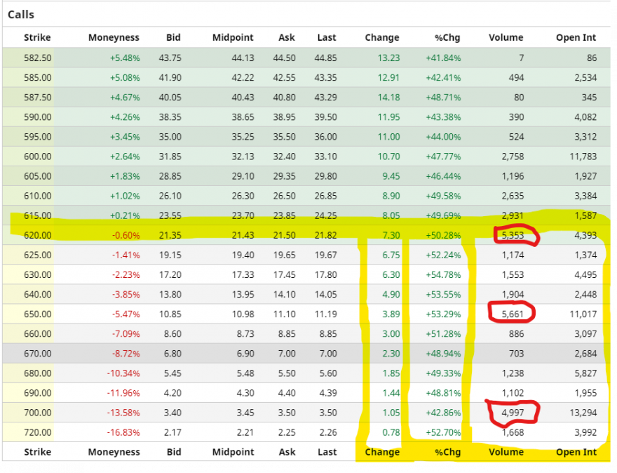Viewport: 617px width, 473px height.
Task: Select the 680.00 strike cell
Action: pos(37,373)
